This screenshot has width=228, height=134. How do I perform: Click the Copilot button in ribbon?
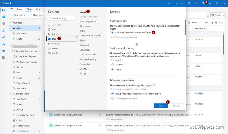216,15
